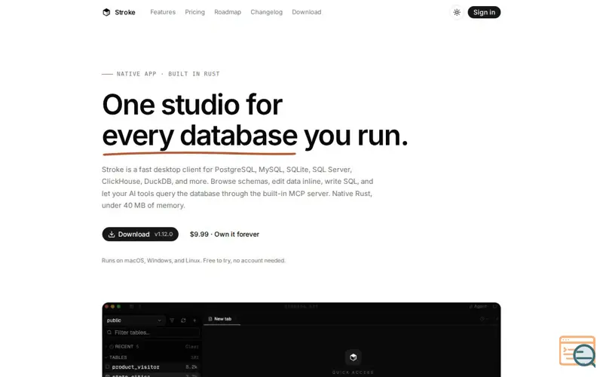Collapse the TABLES section in sidebar
This screenshot has height=377, width=603.
[116, 357]
